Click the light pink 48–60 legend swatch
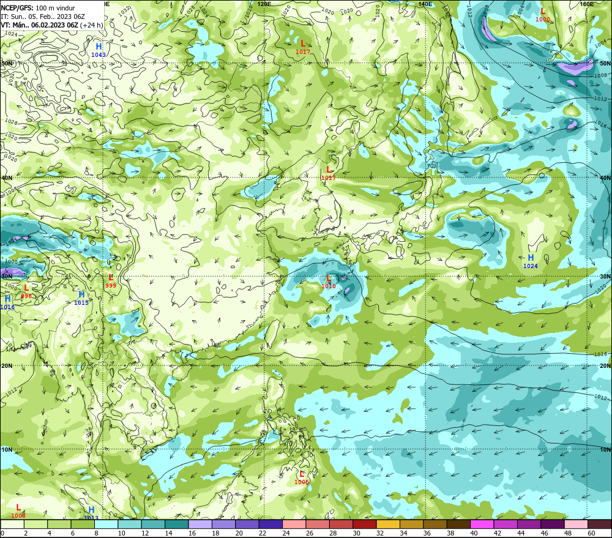This screenshot has width=612, height=538. [x=577, y=524]
